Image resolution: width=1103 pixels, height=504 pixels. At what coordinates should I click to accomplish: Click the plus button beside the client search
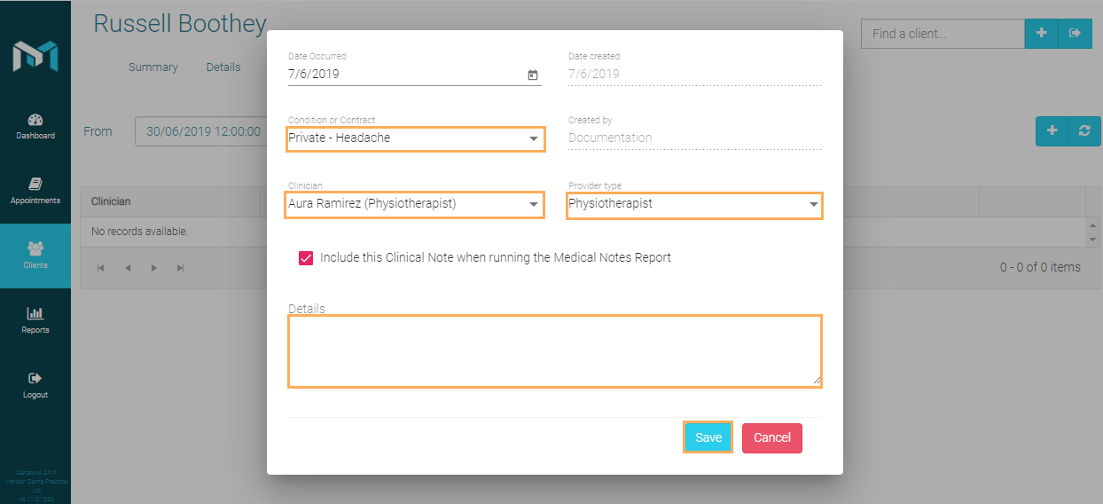point(1042,34)
